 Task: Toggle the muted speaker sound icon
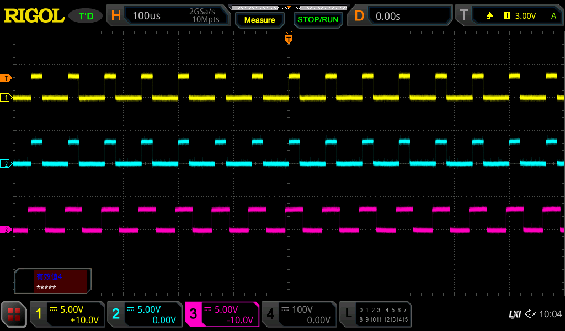[530, 314]
